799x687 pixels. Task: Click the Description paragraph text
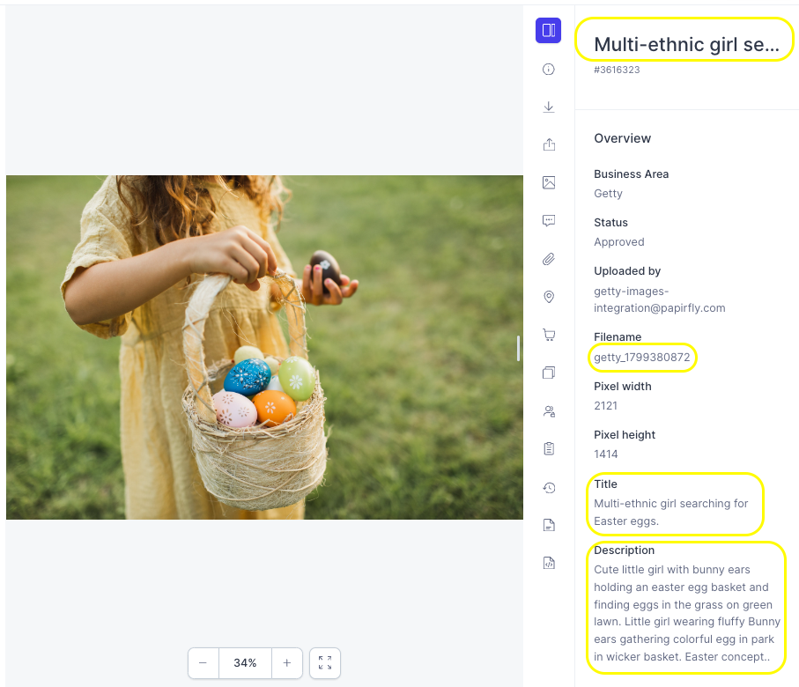687,613
